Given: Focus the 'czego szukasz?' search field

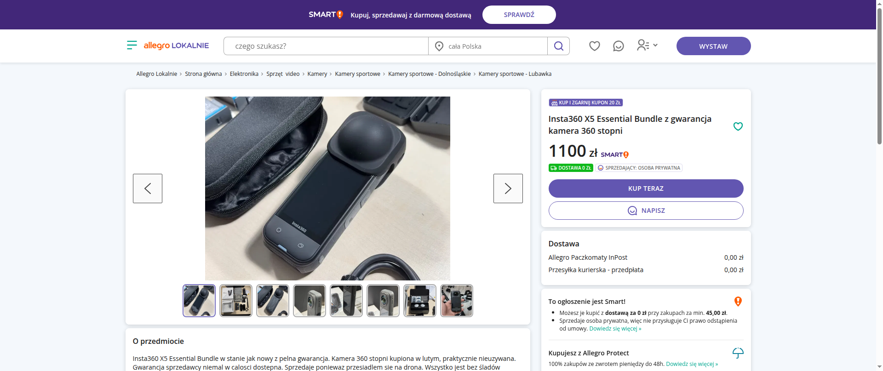Looking at the screenshot, I should [x=326, y=46].
